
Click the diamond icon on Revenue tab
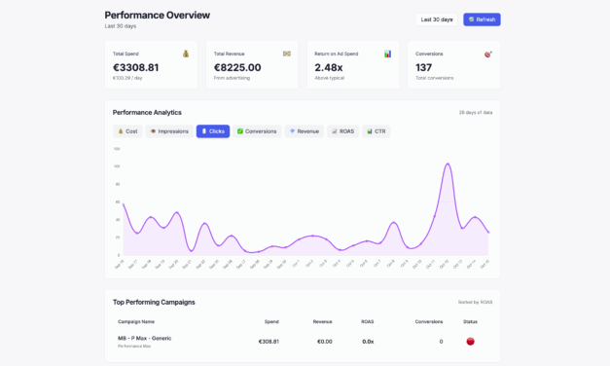pos(292,131)
